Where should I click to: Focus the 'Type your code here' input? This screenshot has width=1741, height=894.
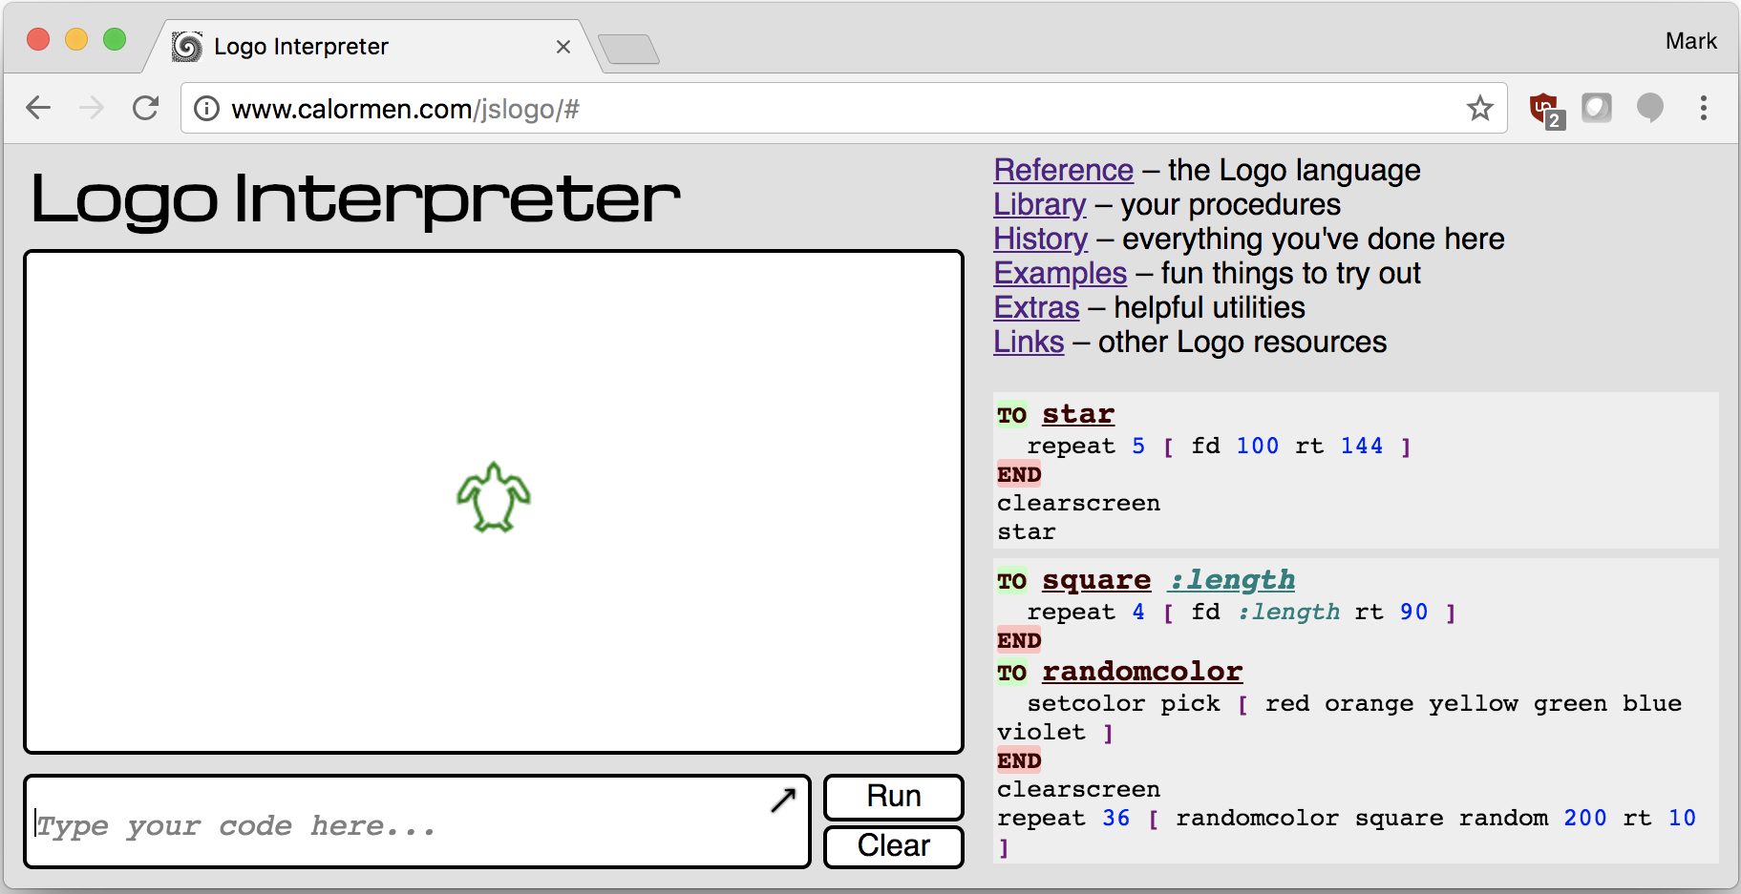pyautogui.click(x=401, y=825)
